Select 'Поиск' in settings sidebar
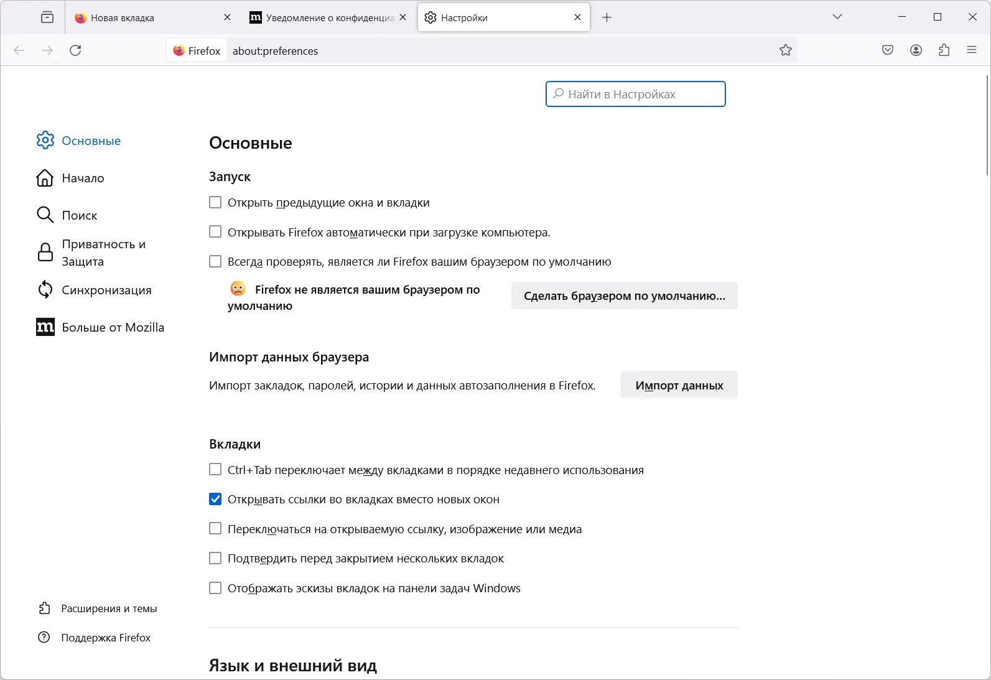 [80, 215]
